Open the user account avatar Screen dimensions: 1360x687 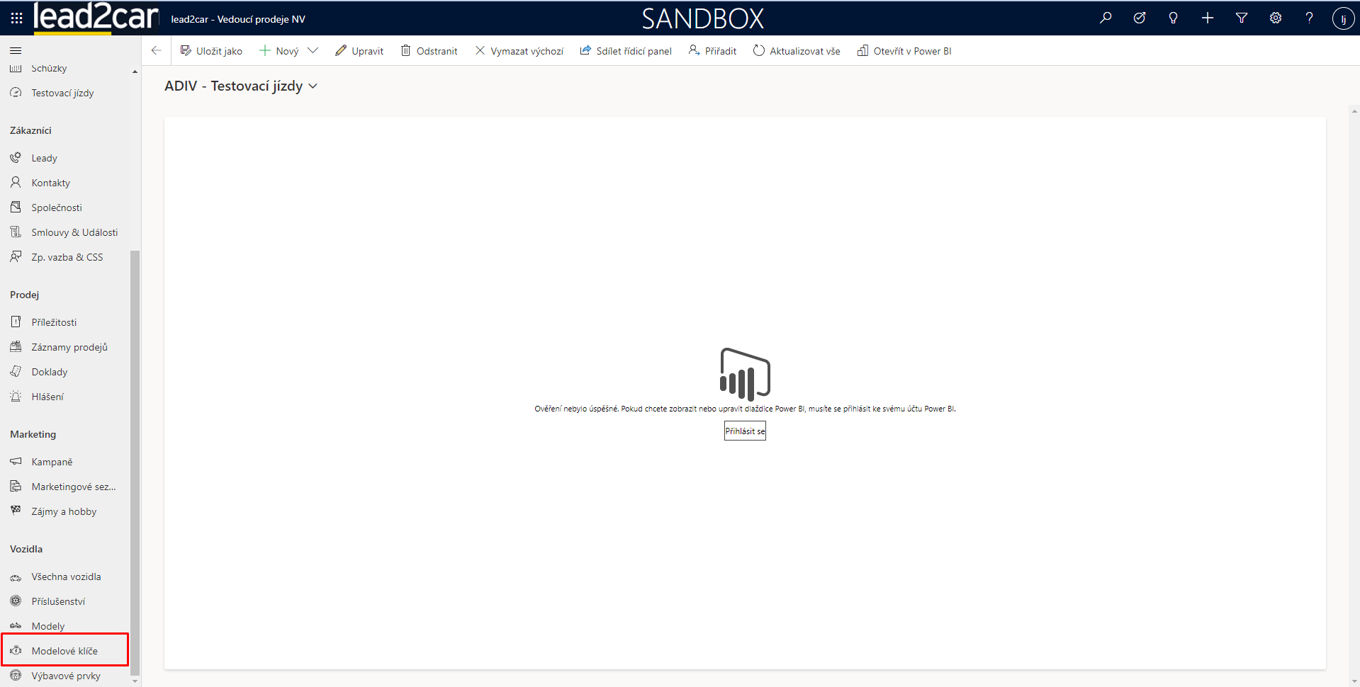tap(1343, 18)
